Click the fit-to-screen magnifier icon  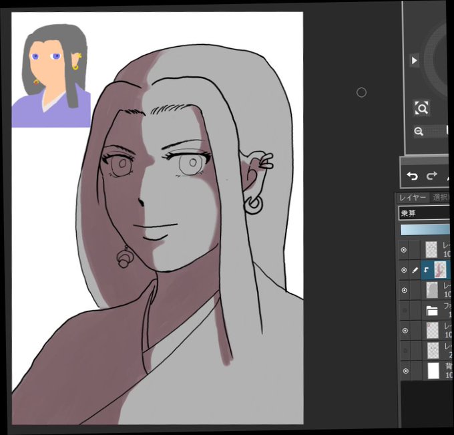pos(421,108)
